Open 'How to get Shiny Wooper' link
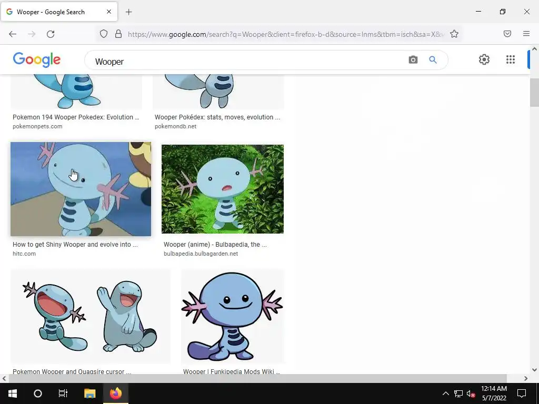The width and height of the screenshot is (539, 404). (75, 245)
